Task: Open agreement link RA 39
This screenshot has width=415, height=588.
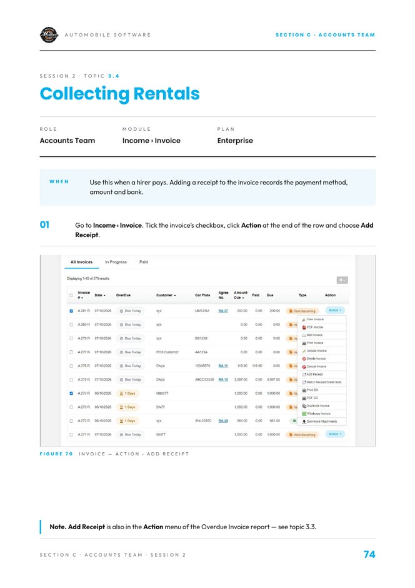Action: tap(223, 421)
